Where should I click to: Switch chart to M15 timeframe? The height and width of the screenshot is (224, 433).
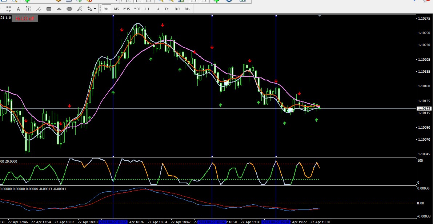tap(127, 9)
